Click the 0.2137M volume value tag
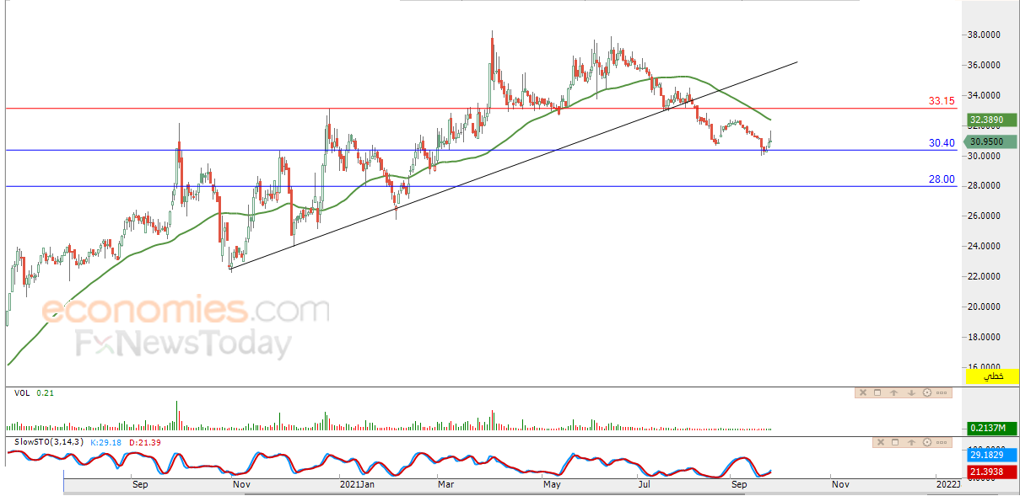The image size is (1020, 496). 991,429
